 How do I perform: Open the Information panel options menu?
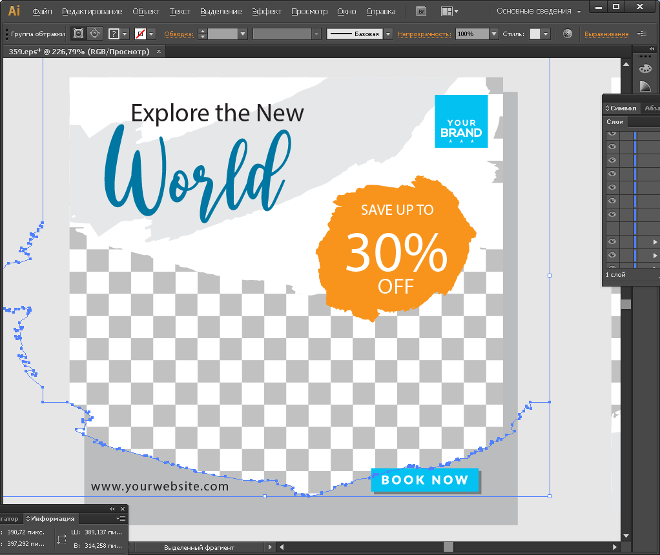click(121, 518)
